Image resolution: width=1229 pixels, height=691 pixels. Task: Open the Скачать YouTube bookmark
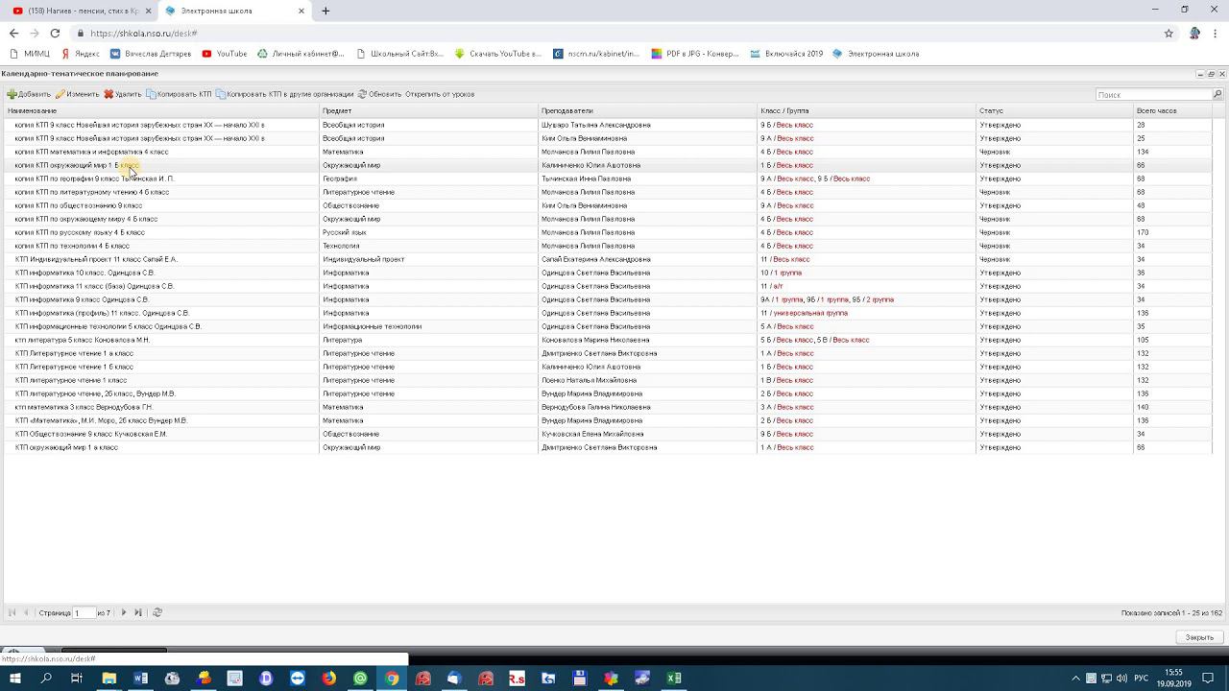498,54
